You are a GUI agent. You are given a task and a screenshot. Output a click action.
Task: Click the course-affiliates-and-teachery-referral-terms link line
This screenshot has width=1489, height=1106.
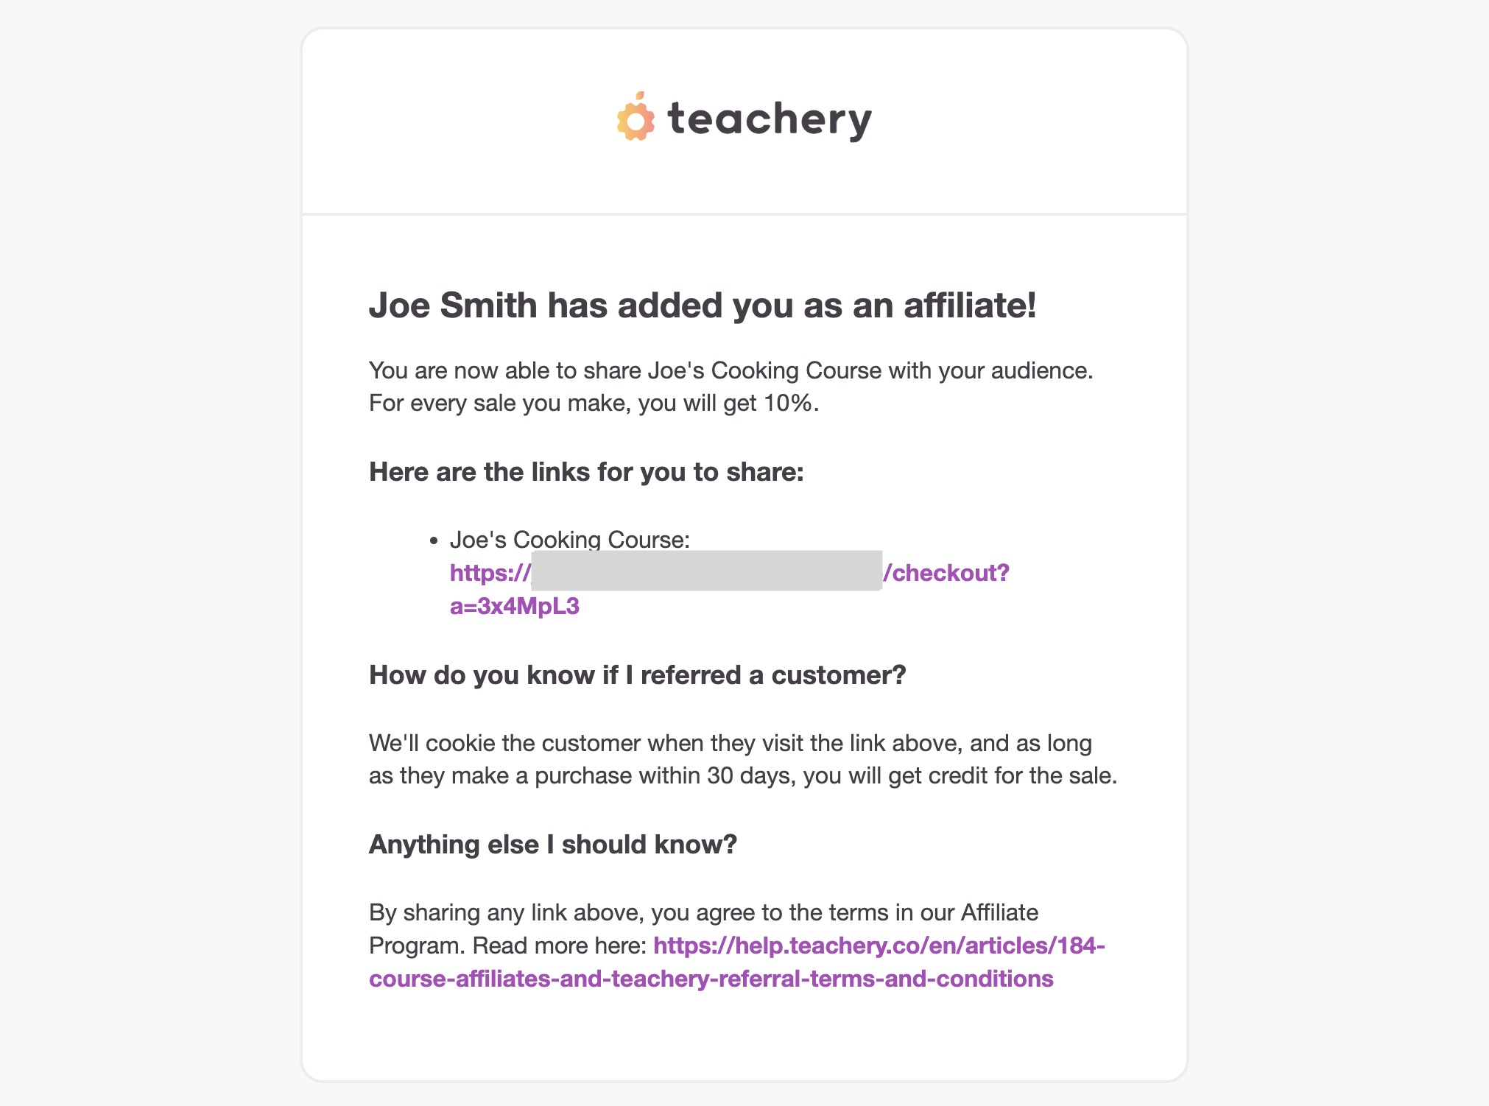coord(711,979)
